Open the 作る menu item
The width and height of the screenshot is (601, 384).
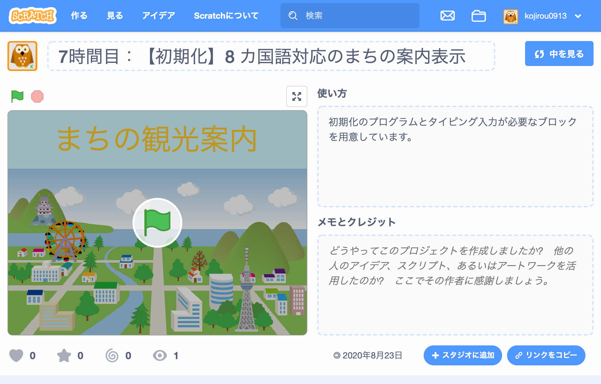coord(79,16)
